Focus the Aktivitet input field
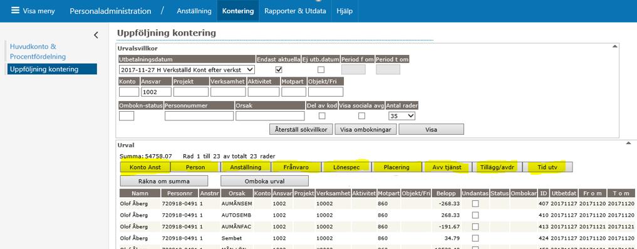The height and width of the screenshot is (249, 637). coord(263,92)
